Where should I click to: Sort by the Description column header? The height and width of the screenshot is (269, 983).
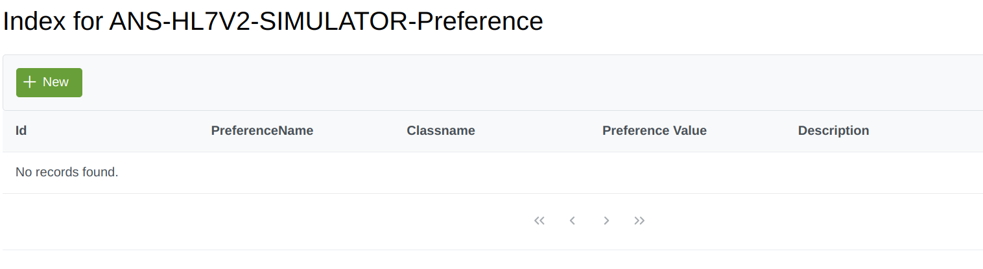pos(833,131)
